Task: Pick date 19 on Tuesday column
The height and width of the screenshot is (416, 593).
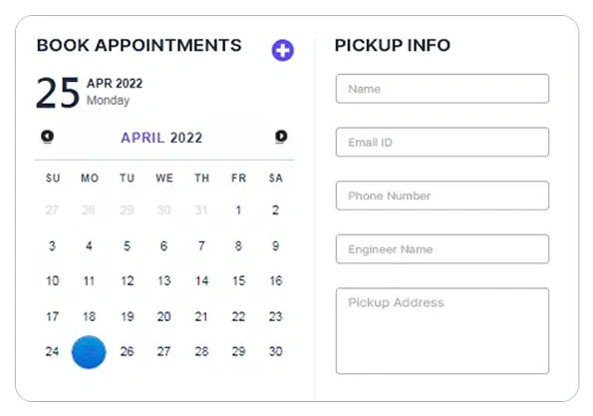Action: (x=128, y=316)
